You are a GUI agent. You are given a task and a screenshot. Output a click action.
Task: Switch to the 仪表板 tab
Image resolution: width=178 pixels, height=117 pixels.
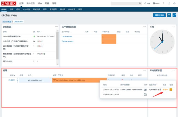(x=4, y=9)
